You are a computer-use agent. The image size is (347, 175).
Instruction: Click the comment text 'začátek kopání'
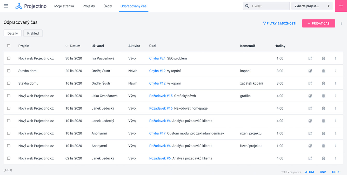[252, 83]
